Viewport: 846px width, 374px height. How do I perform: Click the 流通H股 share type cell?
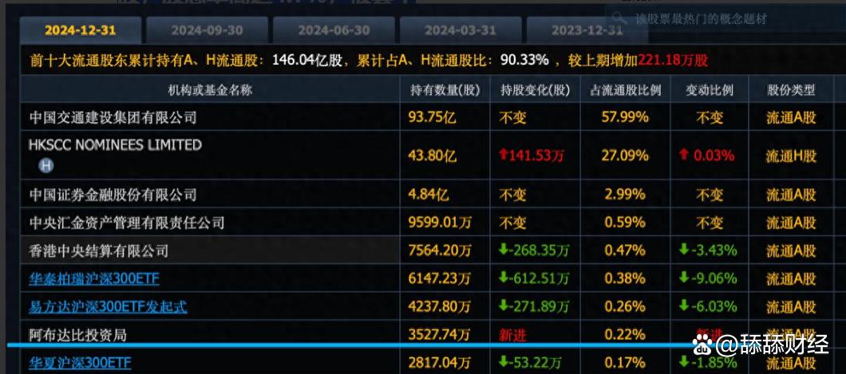point(792,156)
